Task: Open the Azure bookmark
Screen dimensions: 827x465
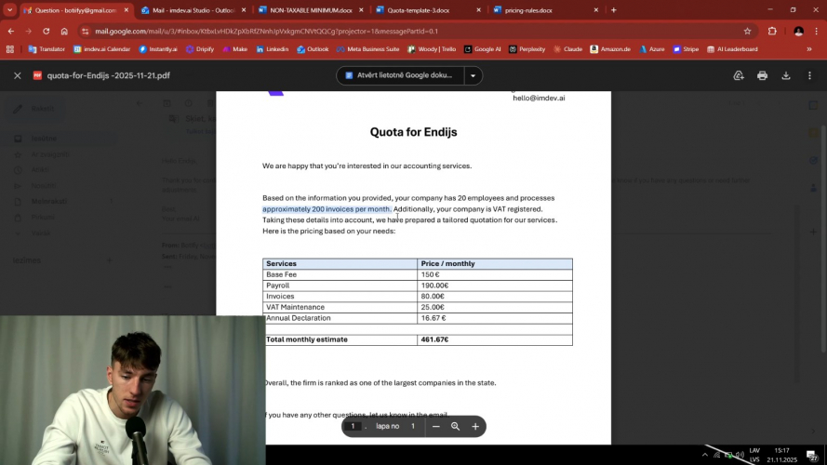Action: (651, 49)
